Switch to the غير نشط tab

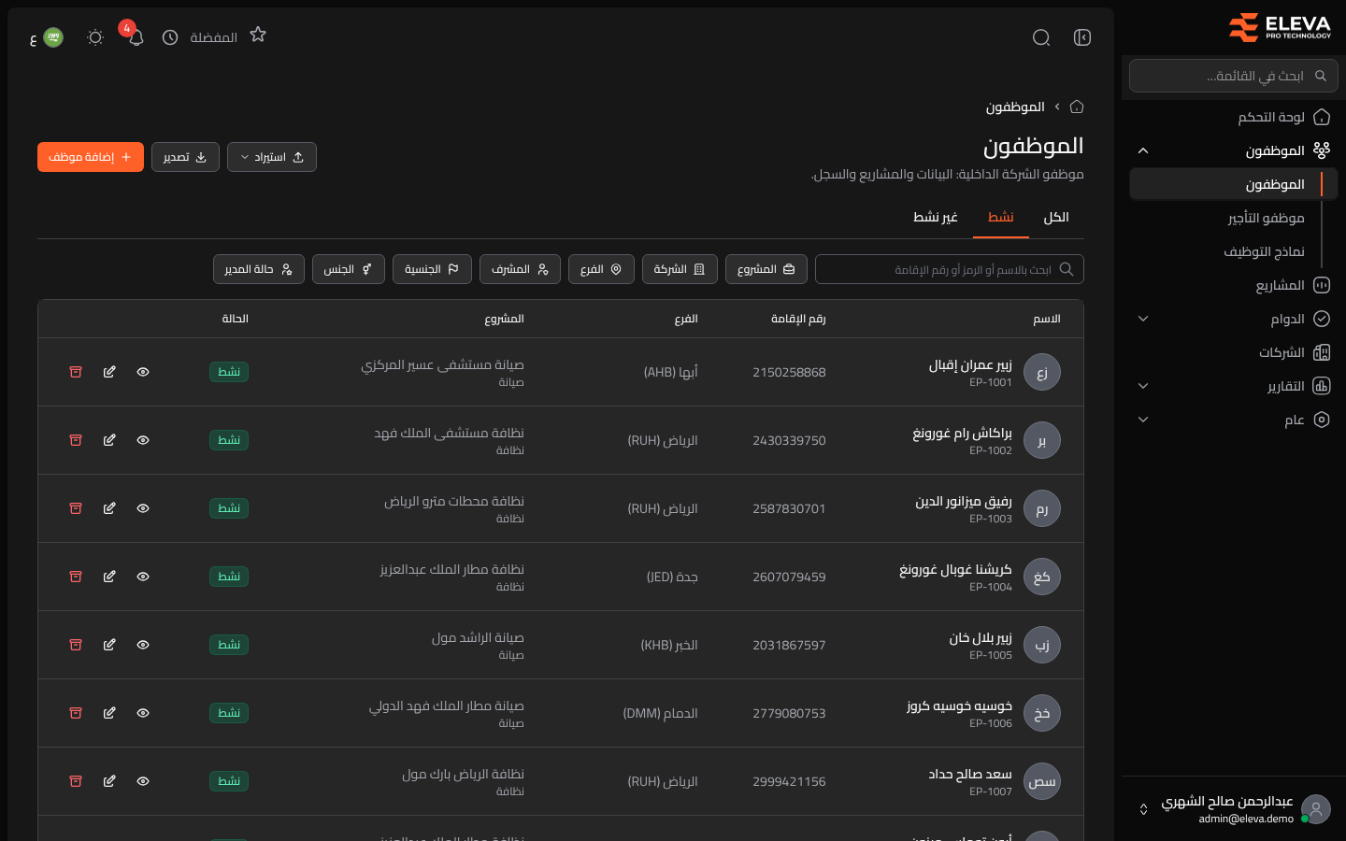click(936, 217)
